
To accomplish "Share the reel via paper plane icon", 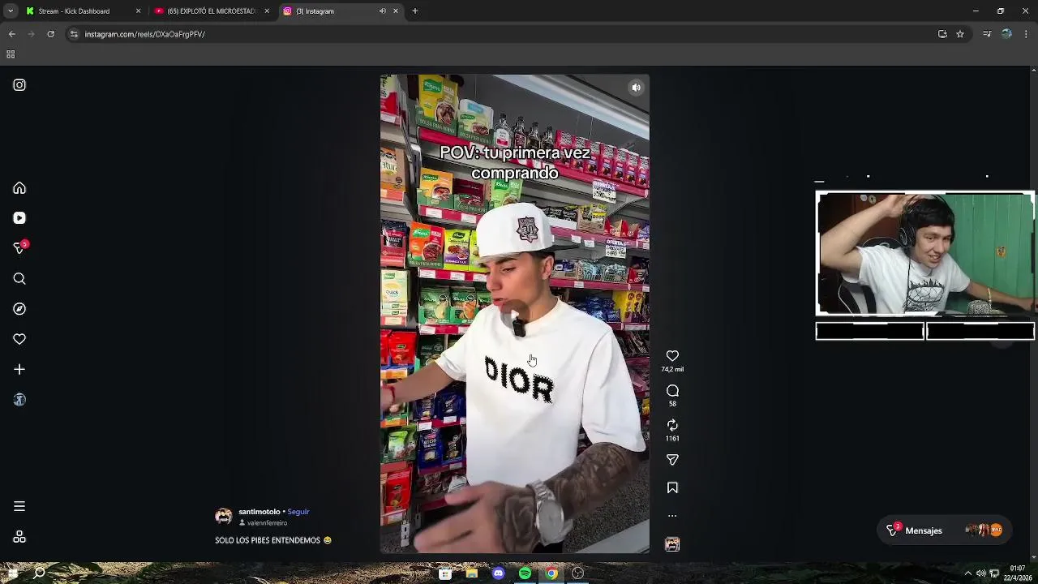I will point(672,460).
